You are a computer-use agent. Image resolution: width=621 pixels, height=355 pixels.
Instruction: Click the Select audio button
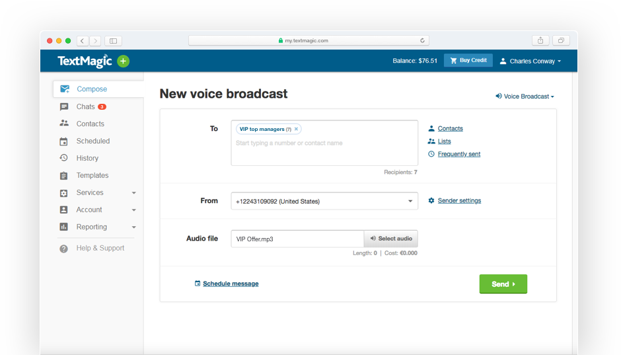(391, 239)
